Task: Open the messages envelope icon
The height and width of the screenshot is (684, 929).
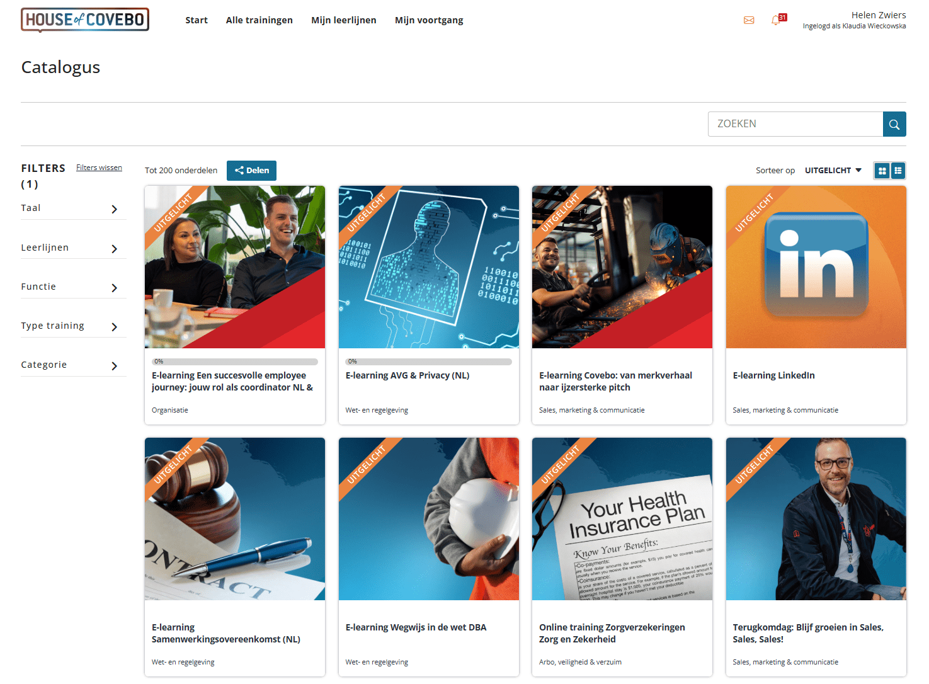Action: (749, 20)
